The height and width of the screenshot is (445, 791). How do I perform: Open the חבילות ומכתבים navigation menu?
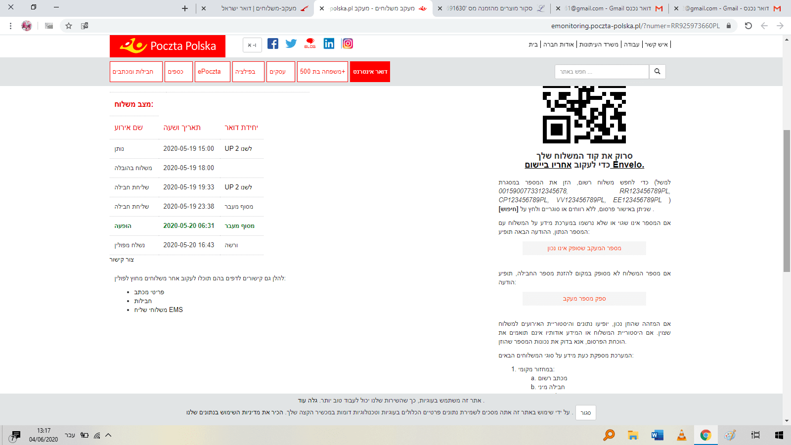(136, 72)
